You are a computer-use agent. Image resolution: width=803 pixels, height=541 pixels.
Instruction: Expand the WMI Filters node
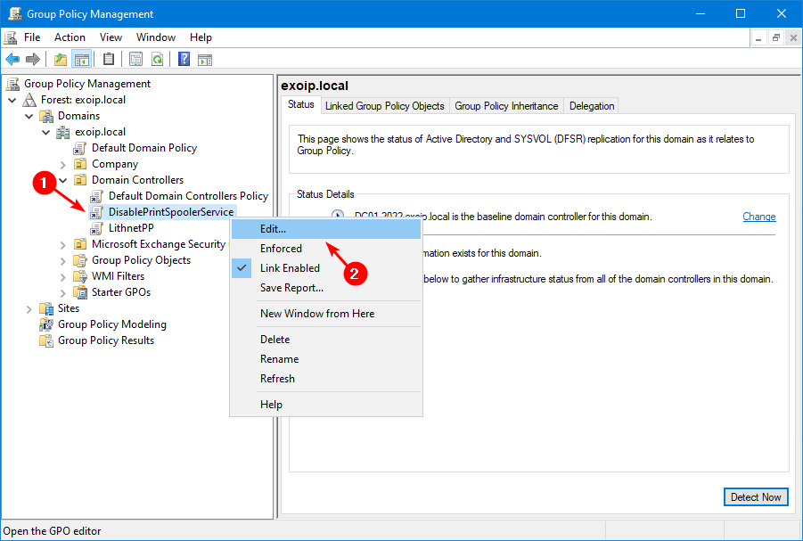click(x=63, y=276)
